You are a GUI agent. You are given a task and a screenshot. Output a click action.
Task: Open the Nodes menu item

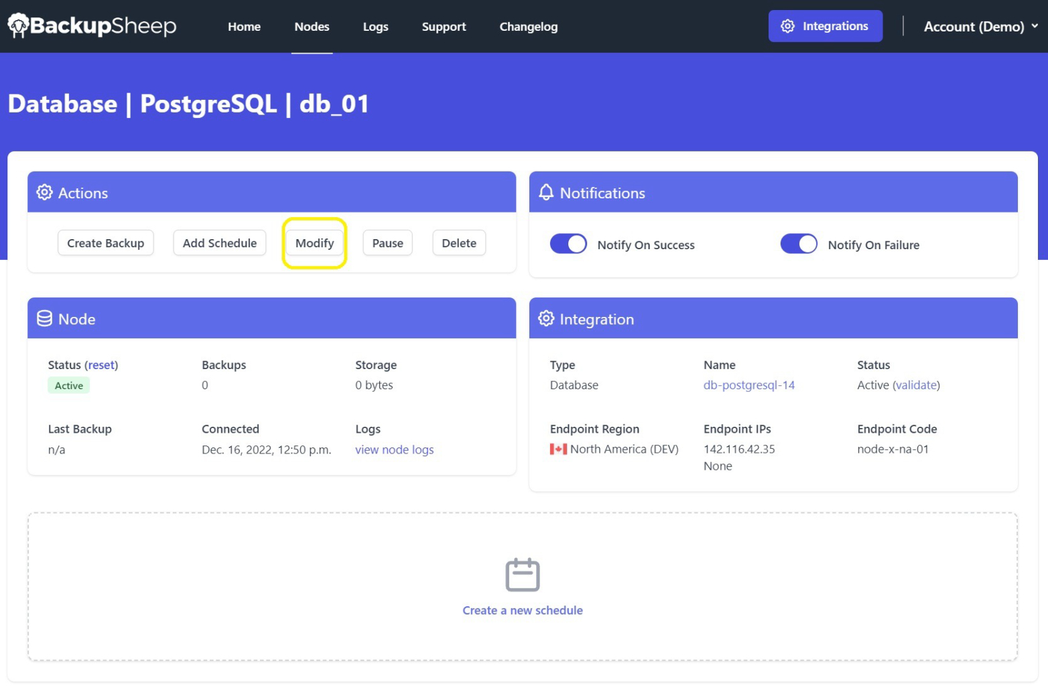(312, 27)
